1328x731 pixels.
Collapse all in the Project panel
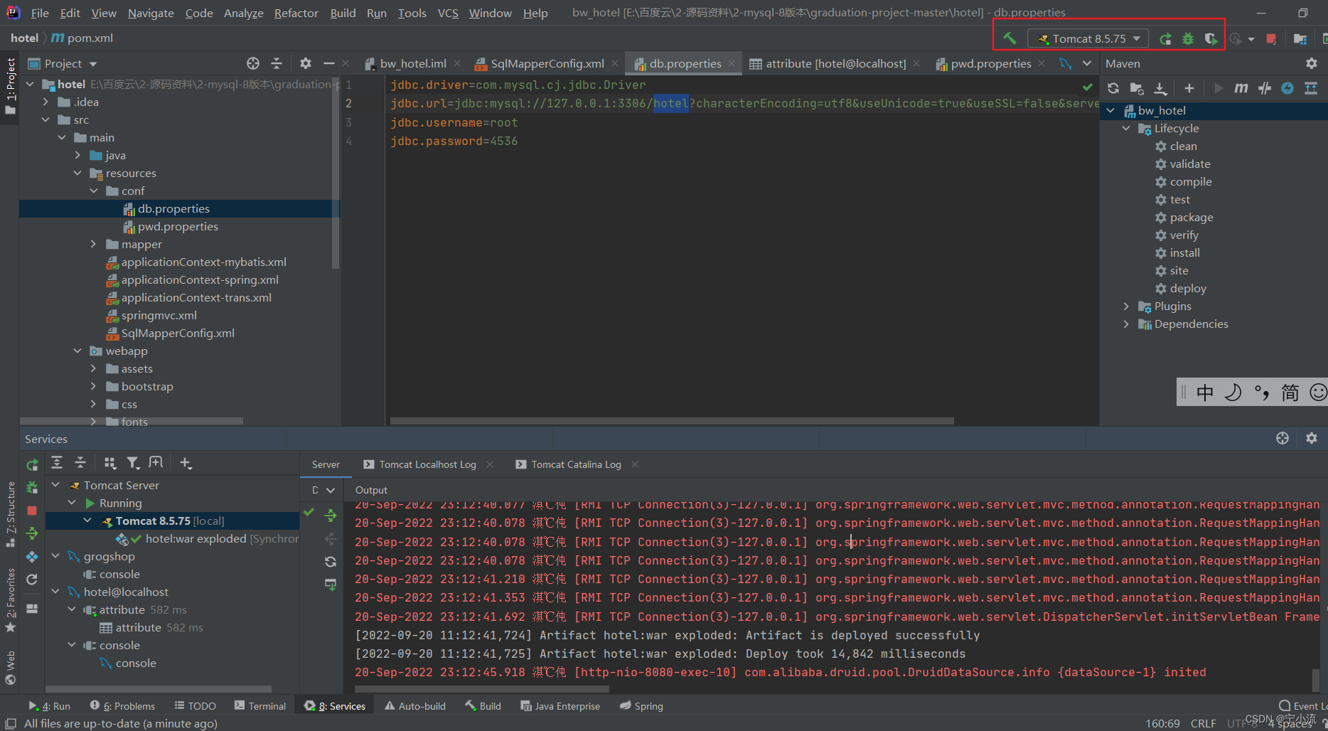277,63
